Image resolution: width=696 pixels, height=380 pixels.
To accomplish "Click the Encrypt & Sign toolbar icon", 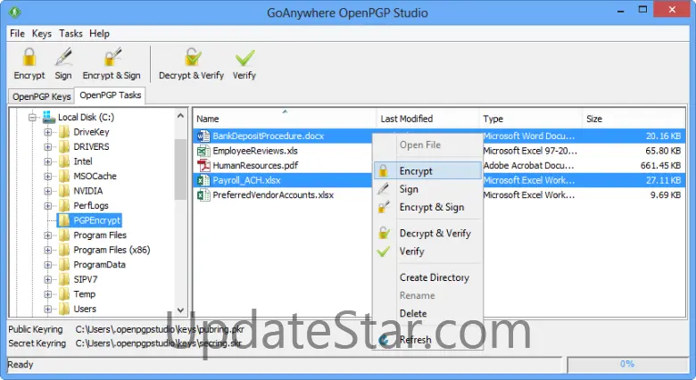I will click(x=112, y=58).
